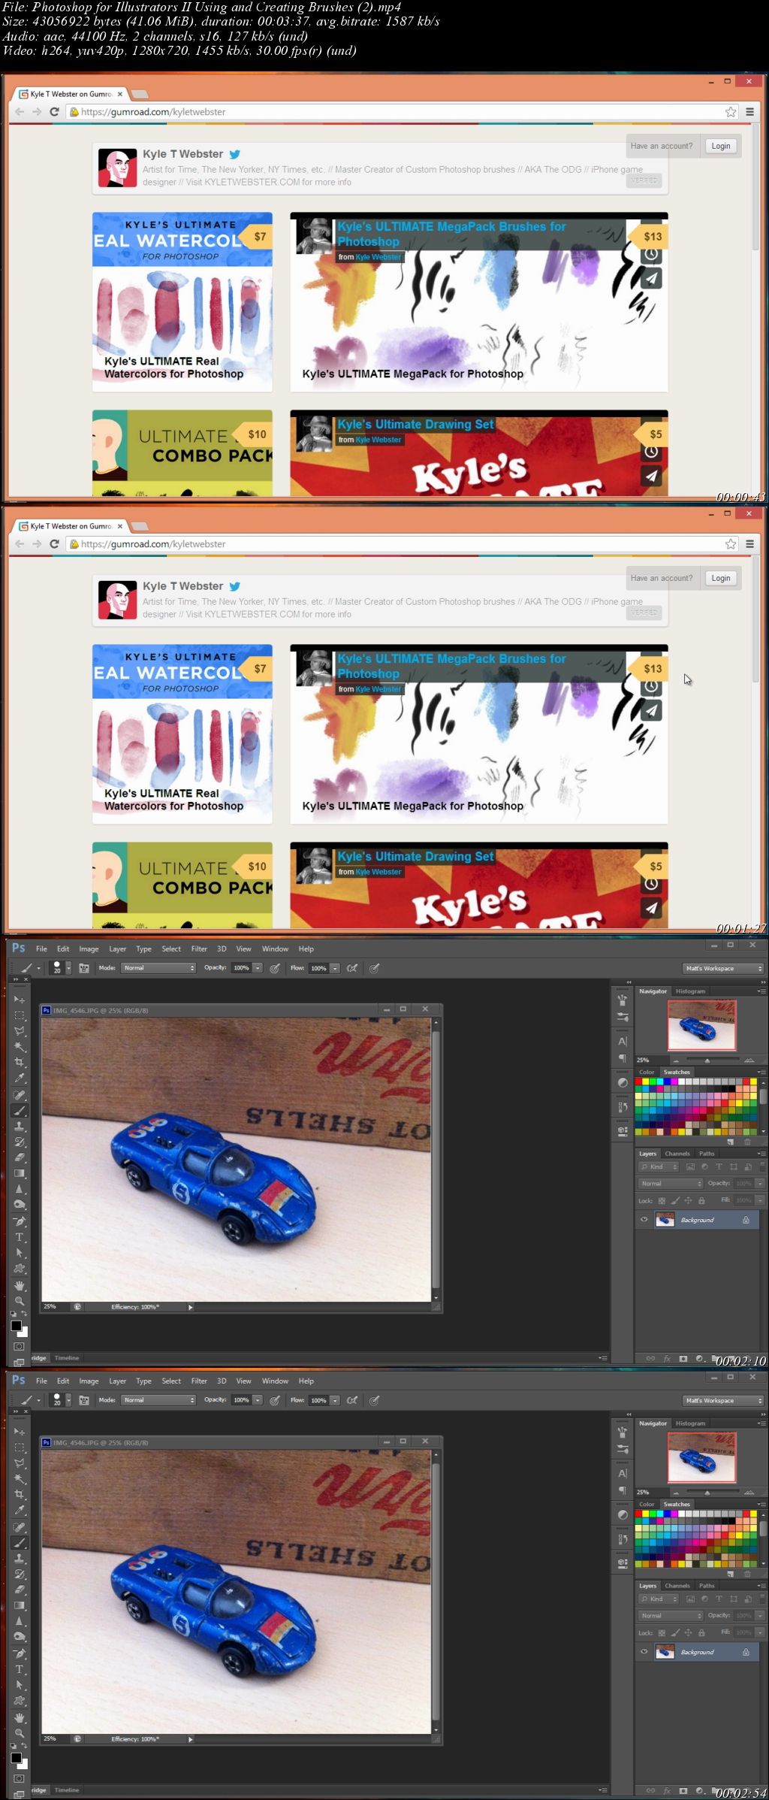Screen dimensions: 769x1800
Task: In the 00:02:10 frame, open Matt's Workspace dropdown
Action: 723,968
